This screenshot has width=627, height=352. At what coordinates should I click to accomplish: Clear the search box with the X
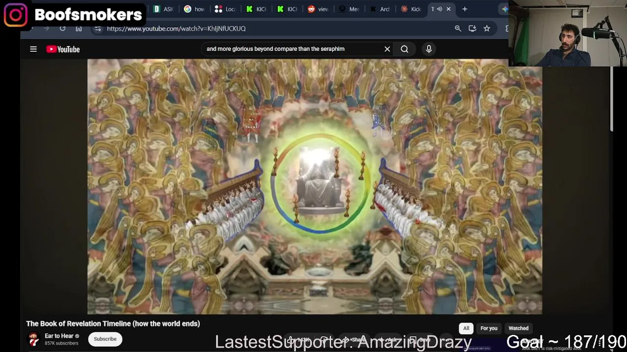[x=387, y=49]
